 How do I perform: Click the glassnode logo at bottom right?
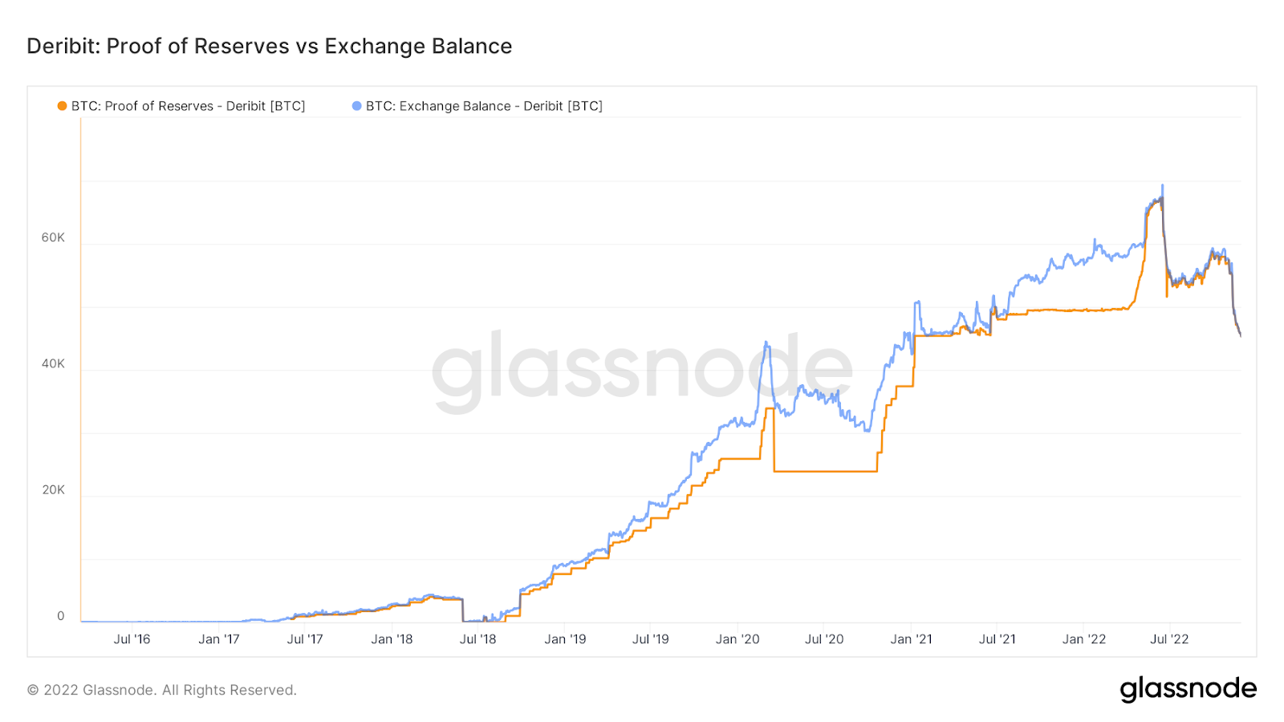click(x=1188, y=689)
